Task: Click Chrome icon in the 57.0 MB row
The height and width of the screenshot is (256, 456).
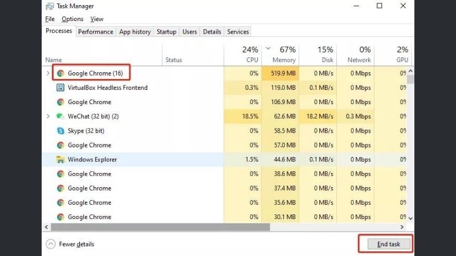Action: pyautogui.click(x=60, y=145)
